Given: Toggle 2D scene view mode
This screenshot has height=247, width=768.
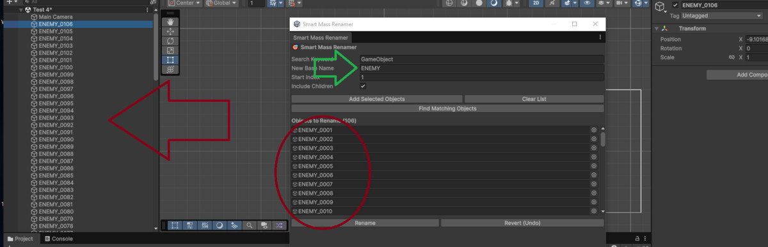Looking at the screenshot, I should click(536, 3).
